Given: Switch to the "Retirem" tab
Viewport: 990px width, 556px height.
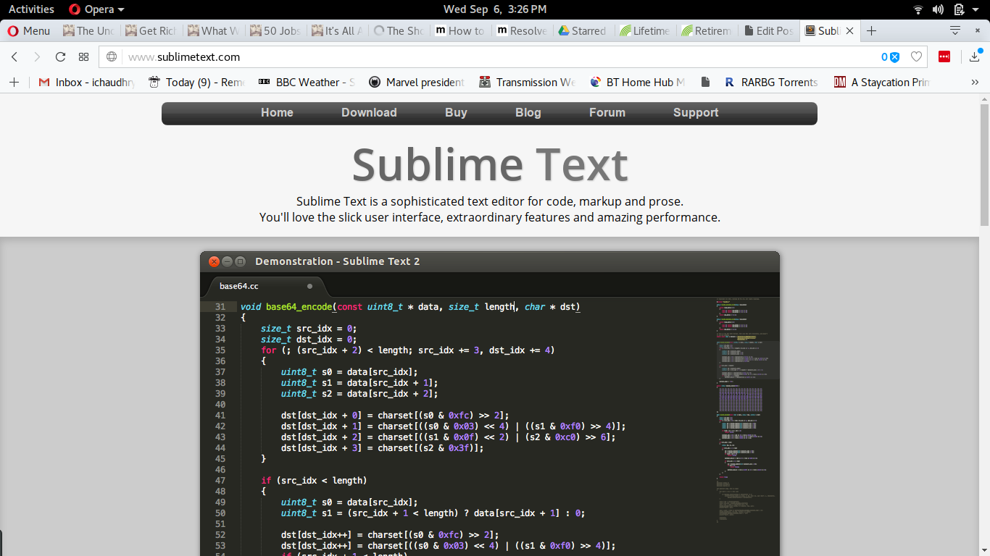Looking at the screenshot, I should coord(707,30).
